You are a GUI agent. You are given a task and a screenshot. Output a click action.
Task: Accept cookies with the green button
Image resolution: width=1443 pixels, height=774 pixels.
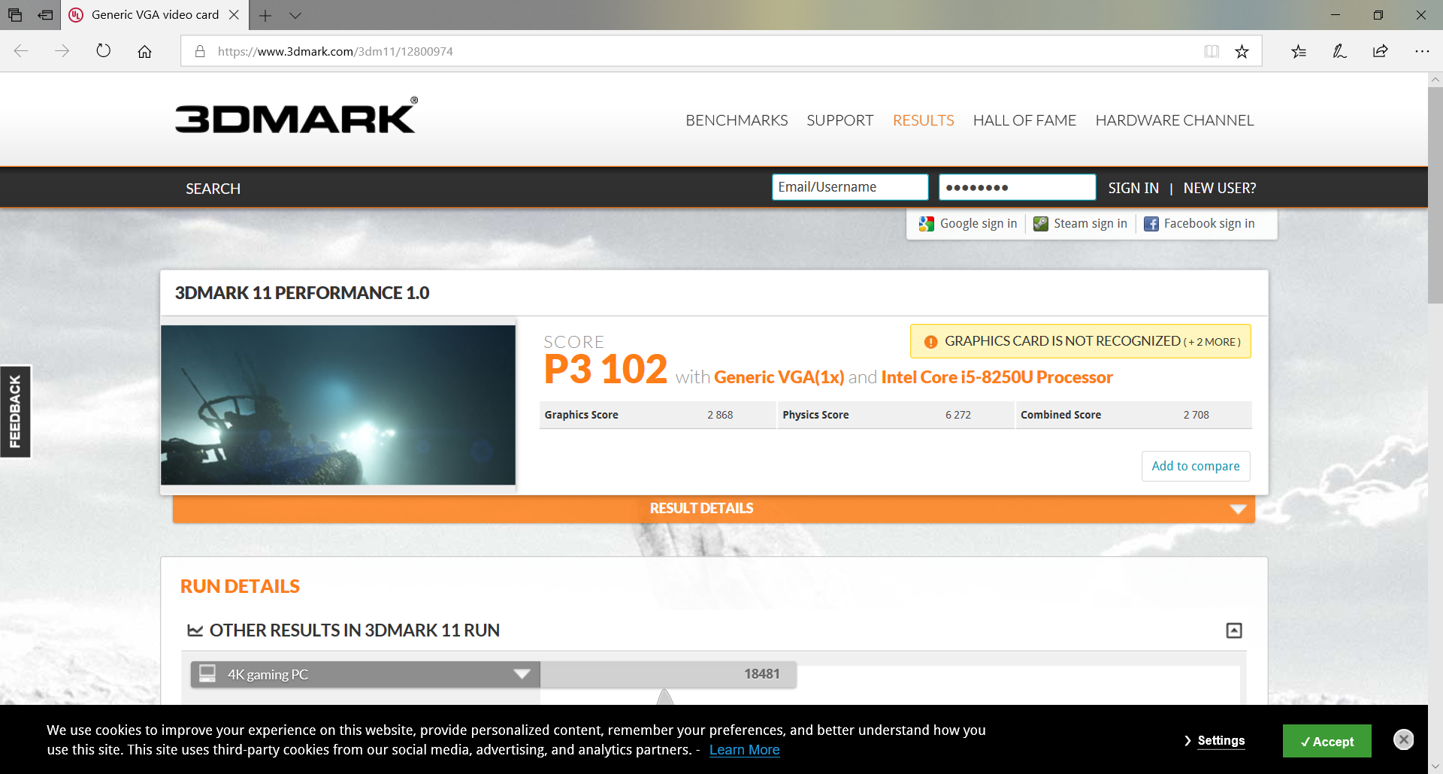pos(1327,741)
